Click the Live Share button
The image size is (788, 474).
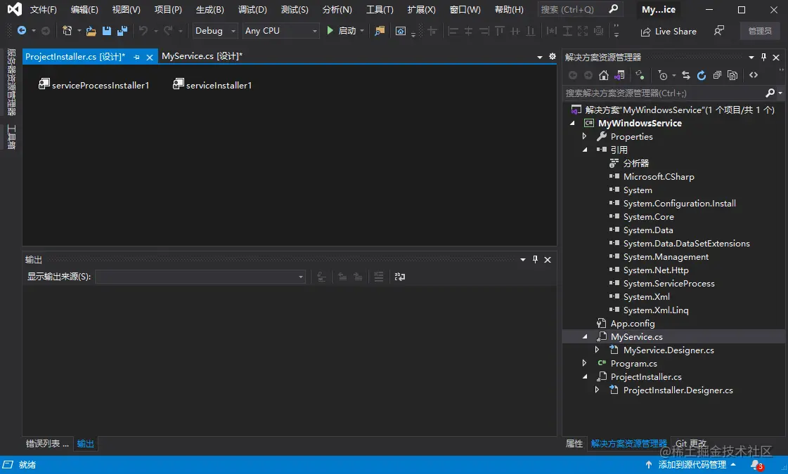(x=668, y=32)
